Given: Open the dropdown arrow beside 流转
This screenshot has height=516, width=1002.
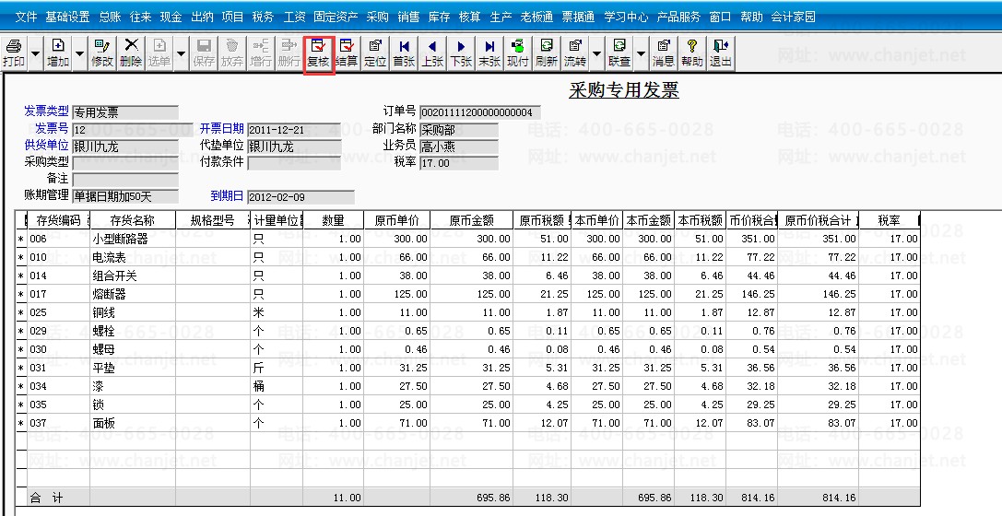Looking at the screenshot, I should pos(596,53).
